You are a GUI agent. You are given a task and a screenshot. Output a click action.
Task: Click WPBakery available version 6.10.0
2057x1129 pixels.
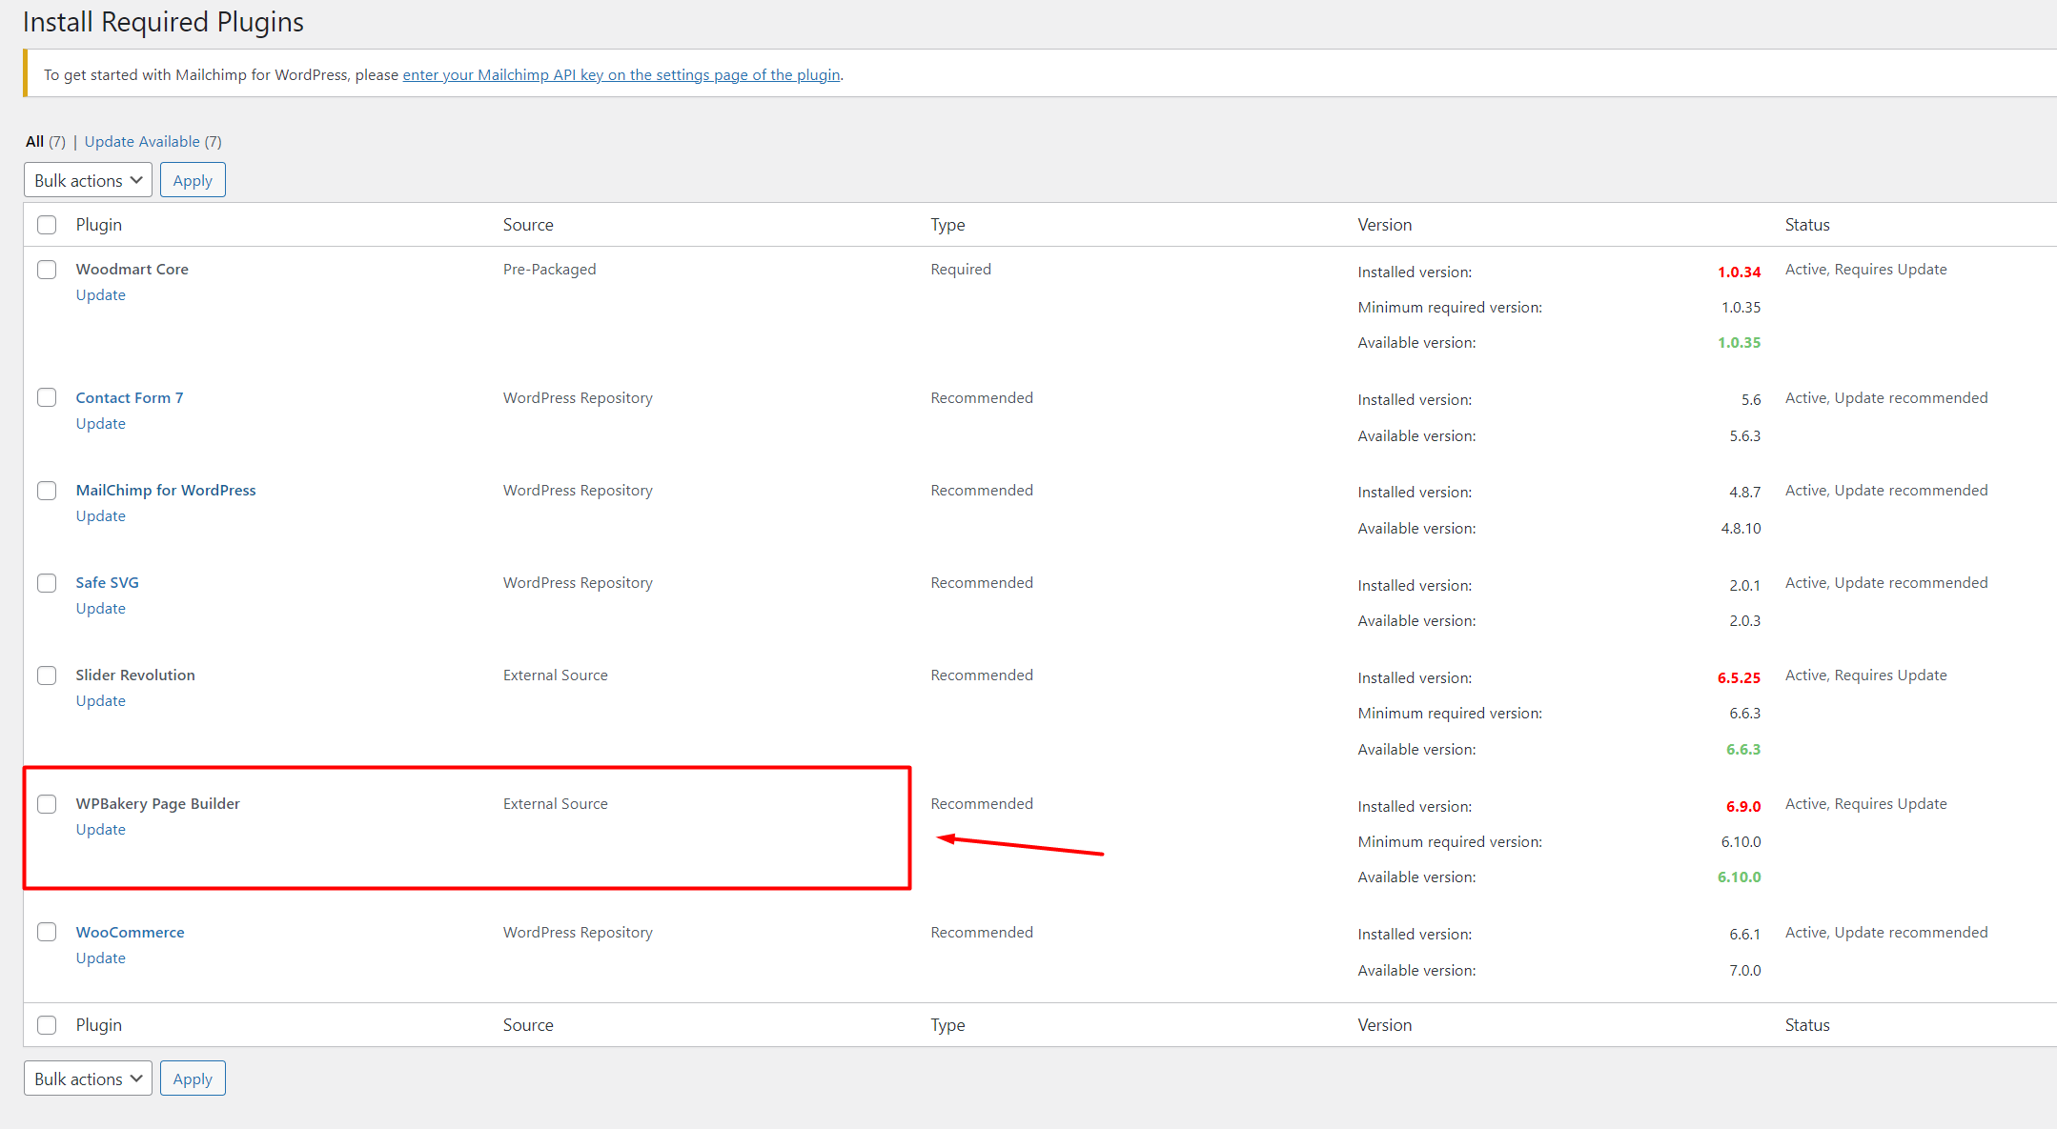pyautogui.click(x=1739, y=877)
